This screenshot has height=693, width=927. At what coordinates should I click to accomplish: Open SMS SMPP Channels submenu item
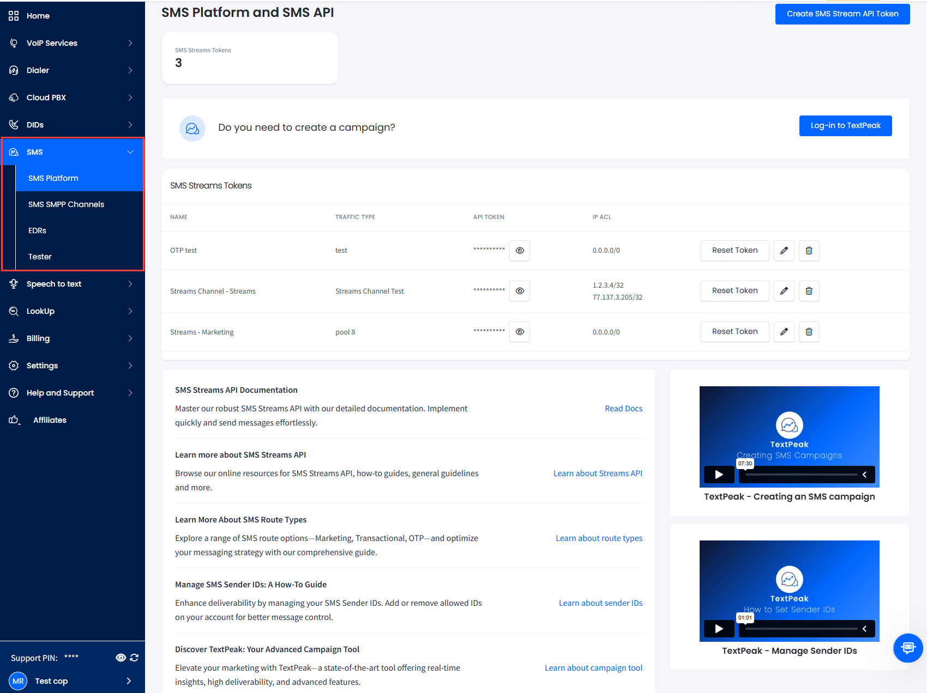[x=66, y=204]
